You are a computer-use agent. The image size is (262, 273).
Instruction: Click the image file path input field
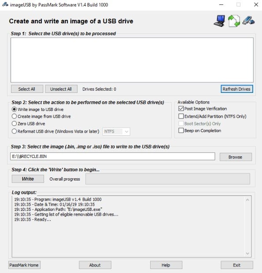coord(112,156)
